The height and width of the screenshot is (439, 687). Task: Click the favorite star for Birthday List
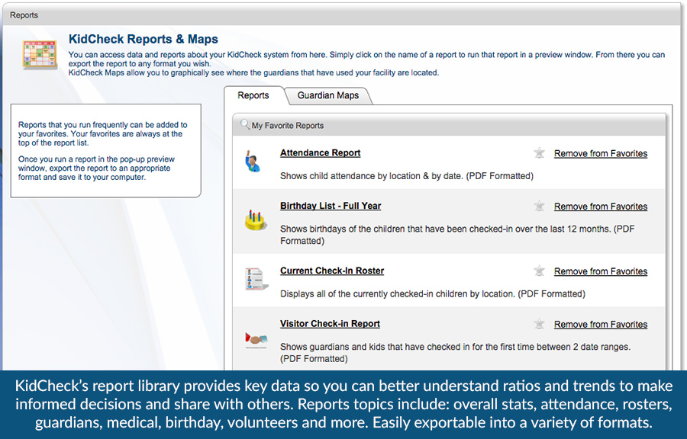tap(540, 206)
